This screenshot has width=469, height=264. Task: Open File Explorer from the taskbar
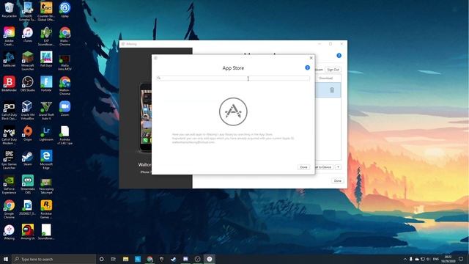(125, 259)
